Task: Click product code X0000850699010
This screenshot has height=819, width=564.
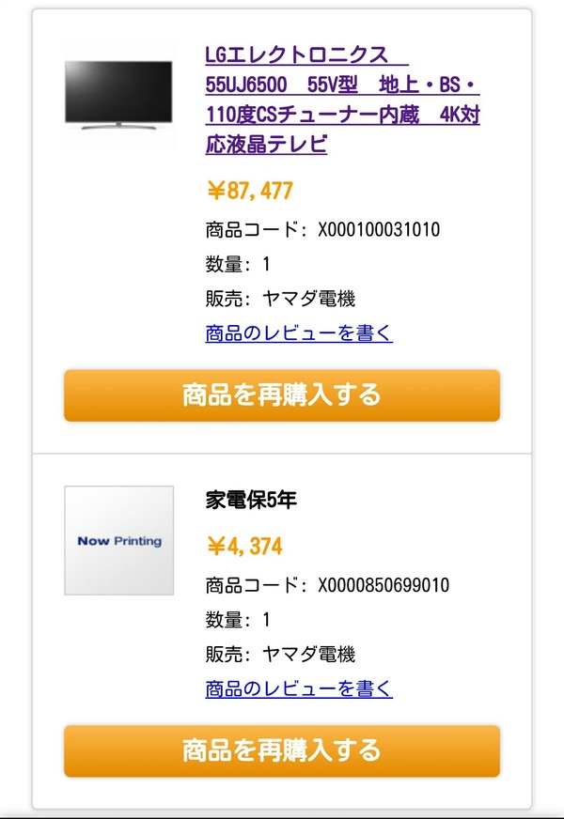Action: pos(384,585)
